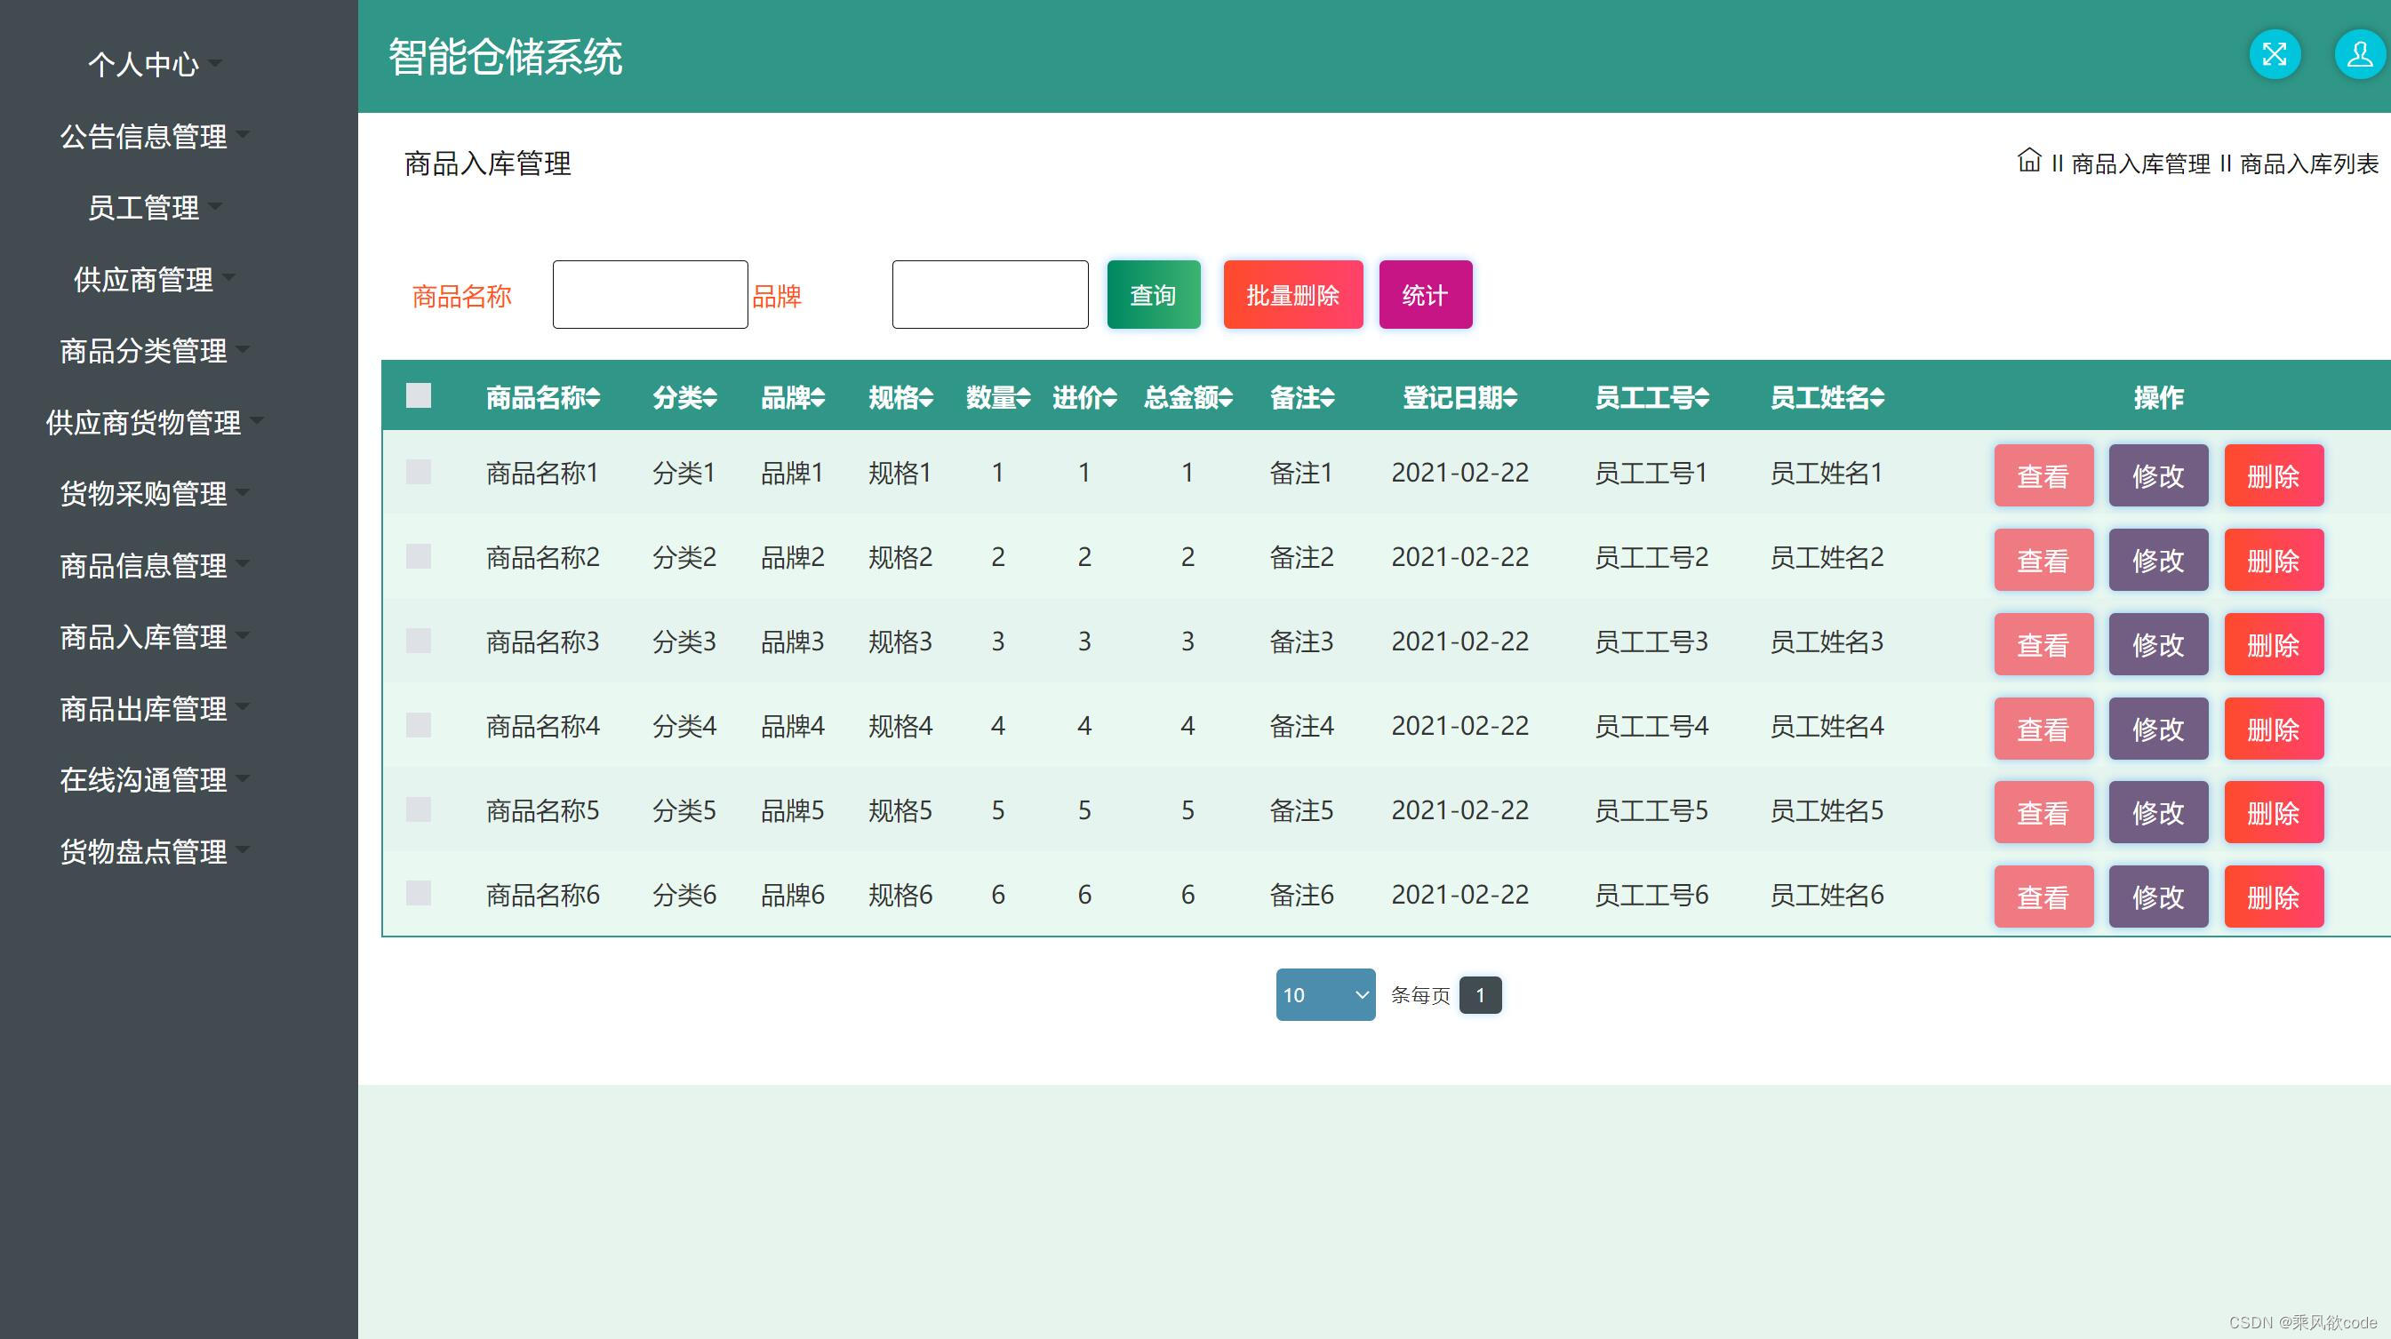Focus the 品牌 search input field

click(989, 295)
